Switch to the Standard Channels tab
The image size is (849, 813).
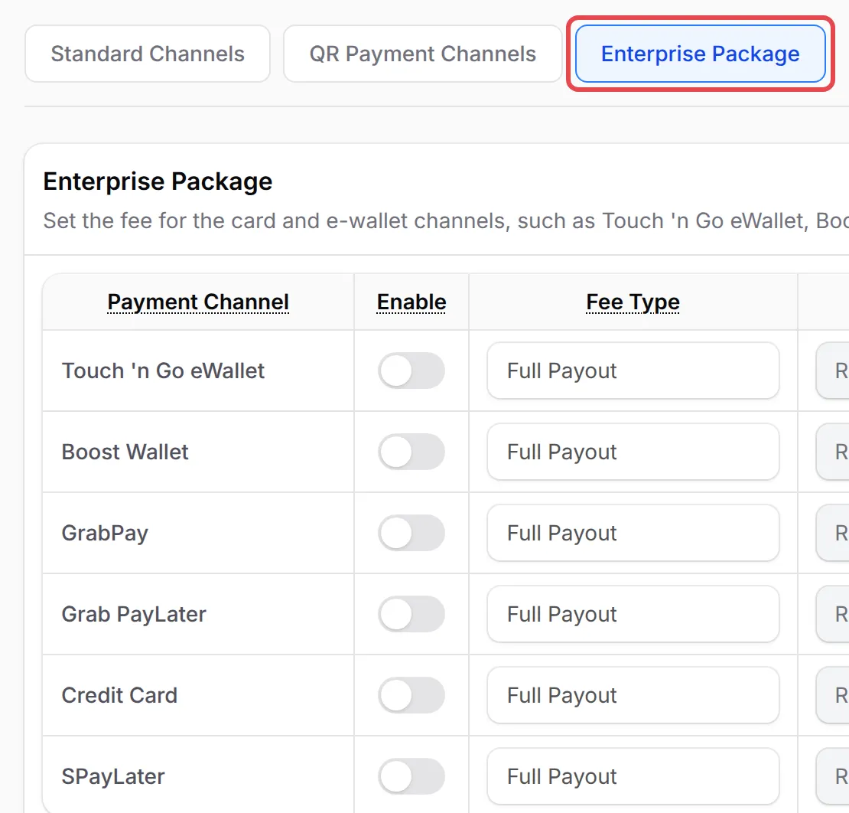click(x=148, y=54)
